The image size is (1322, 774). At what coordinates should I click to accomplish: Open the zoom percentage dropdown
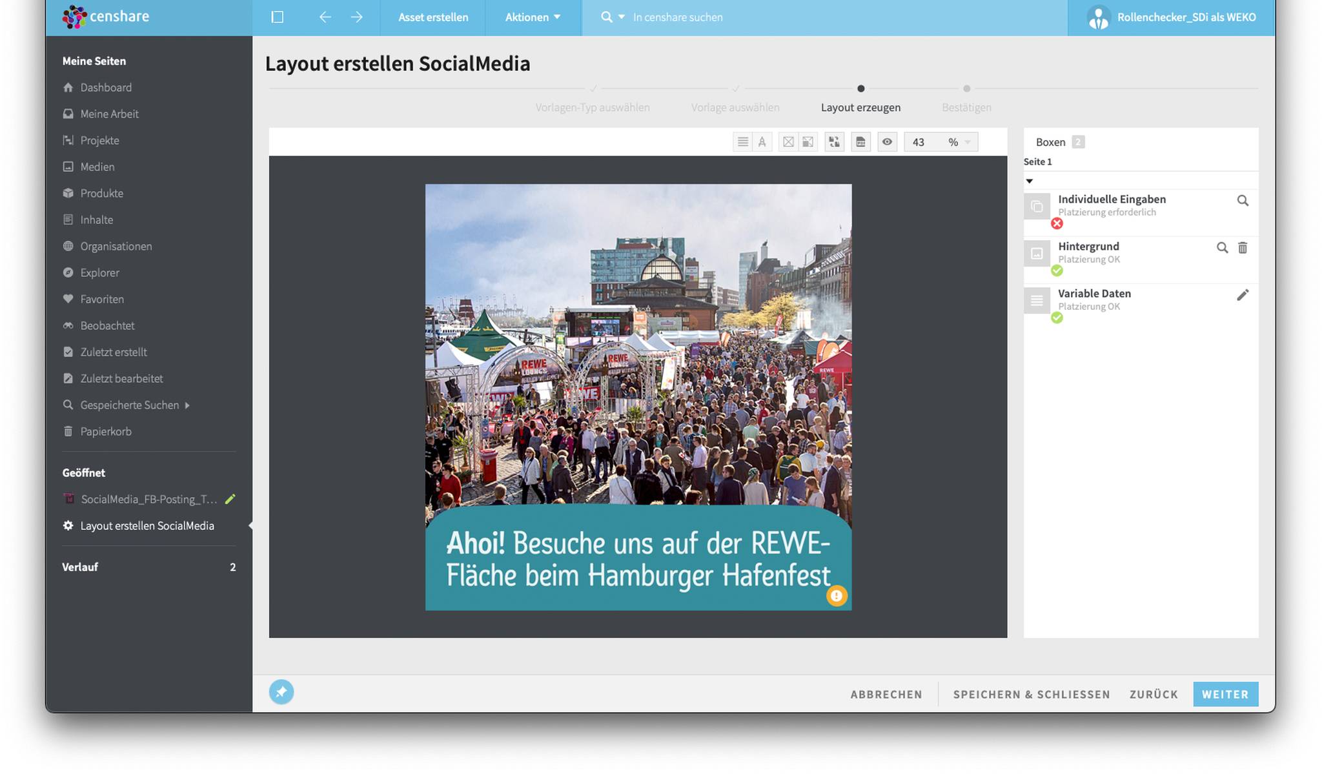967,142
